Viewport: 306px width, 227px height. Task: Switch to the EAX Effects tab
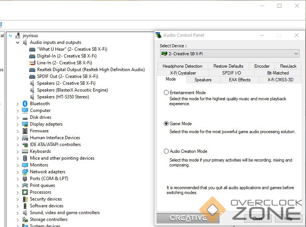(240, 80)
